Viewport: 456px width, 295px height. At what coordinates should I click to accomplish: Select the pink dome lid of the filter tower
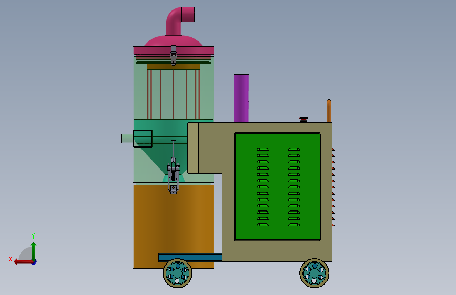coord(174,47)
